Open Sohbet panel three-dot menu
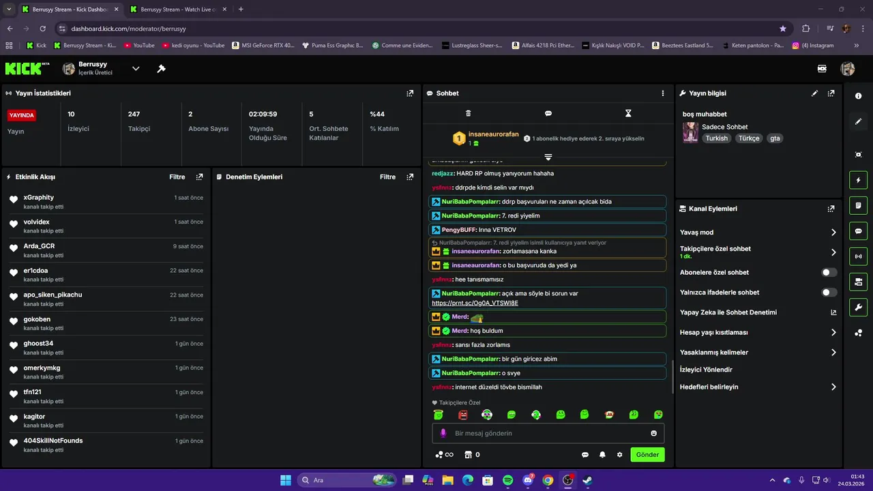This screenshot has height=491, width=873. coord(663,93)
